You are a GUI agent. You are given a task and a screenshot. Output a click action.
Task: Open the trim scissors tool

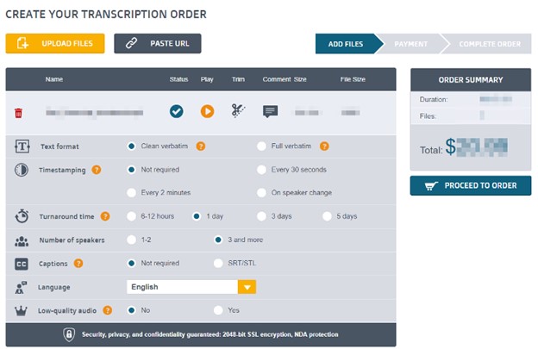(x=238, y=111)
